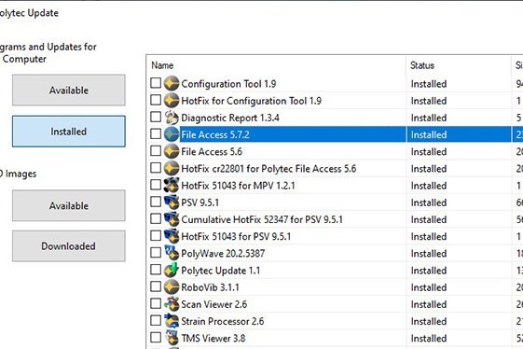Select HotFix for Configuration Tool 1.9 text

(251, 101)
